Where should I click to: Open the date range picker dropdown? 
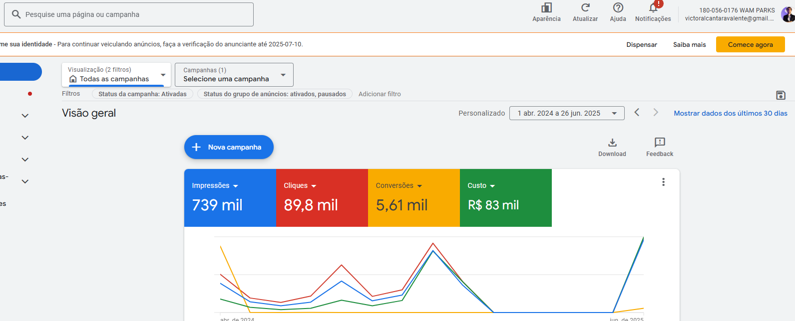click(x=566, y=113)
